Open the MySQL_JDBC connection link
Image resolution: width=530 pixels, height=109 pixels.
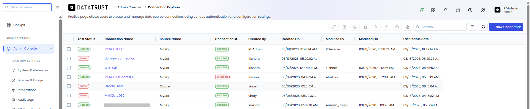click(115, 95)
